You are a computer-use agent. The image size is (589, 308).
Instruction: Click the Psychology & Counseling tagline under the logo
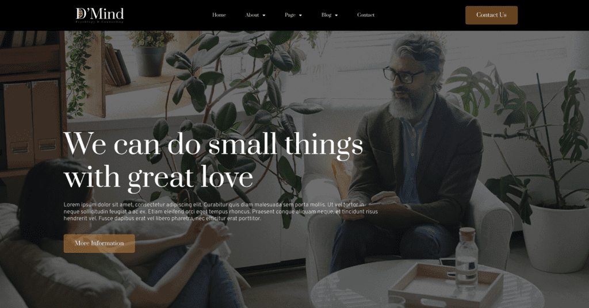pos(100,22)
